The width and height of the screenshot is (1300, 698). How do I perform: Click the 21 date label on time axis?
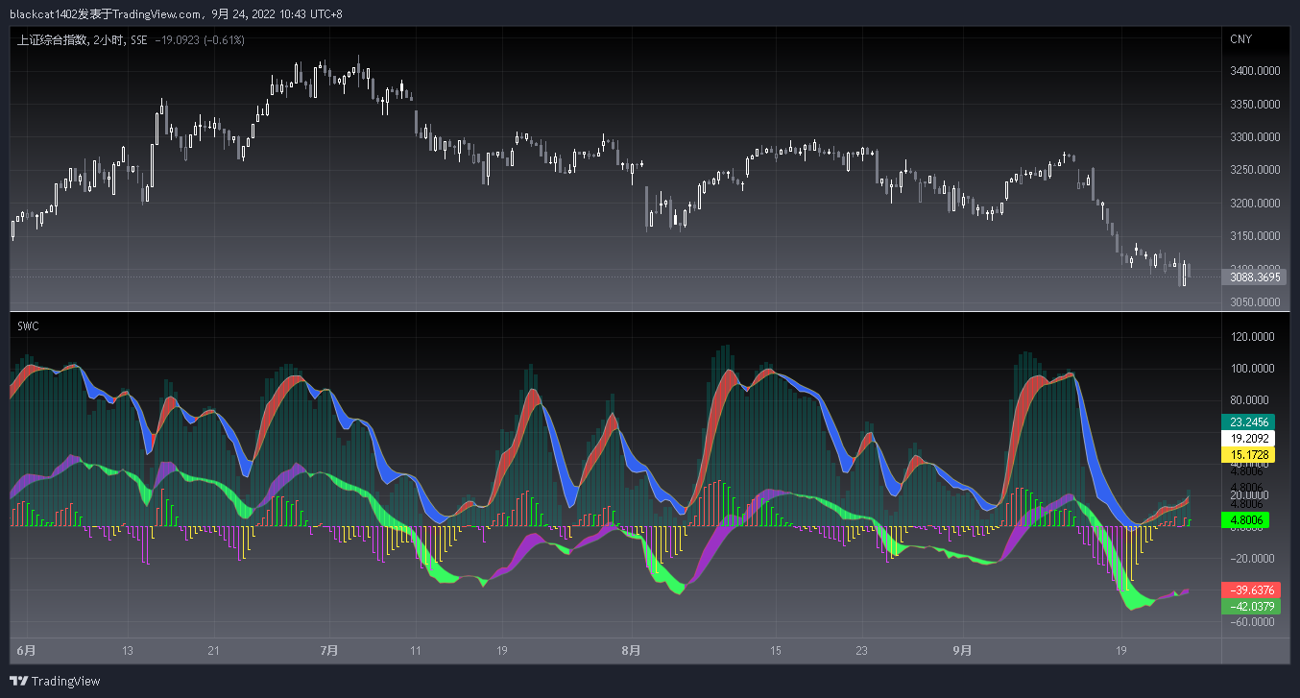213,651
